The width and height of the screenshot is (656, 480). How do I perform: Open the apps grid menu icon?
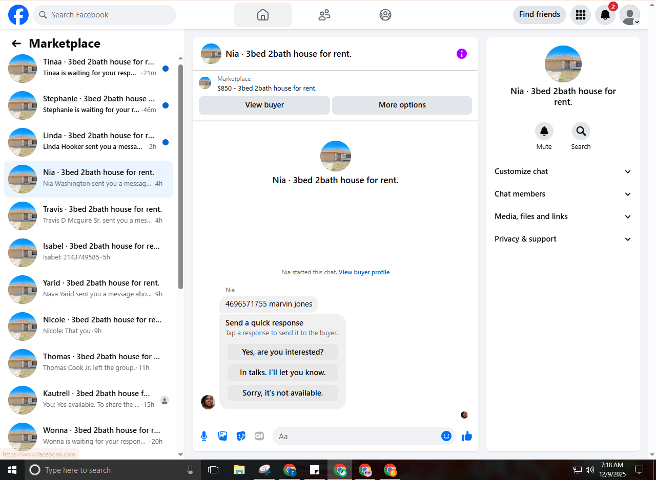point(581,15)
